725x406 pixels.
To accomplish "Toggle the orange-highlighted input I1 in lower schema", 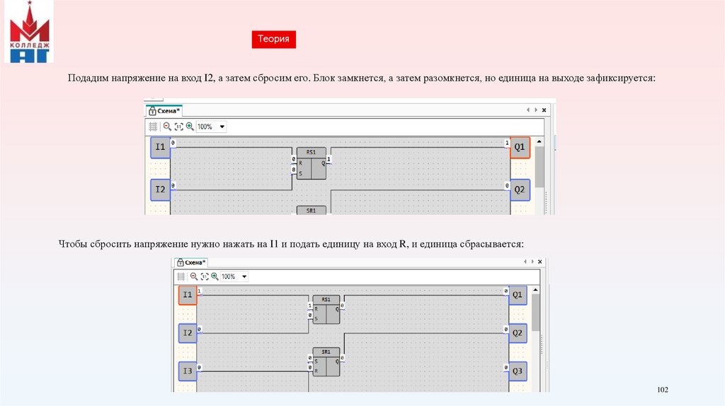I will pos(187,295).
